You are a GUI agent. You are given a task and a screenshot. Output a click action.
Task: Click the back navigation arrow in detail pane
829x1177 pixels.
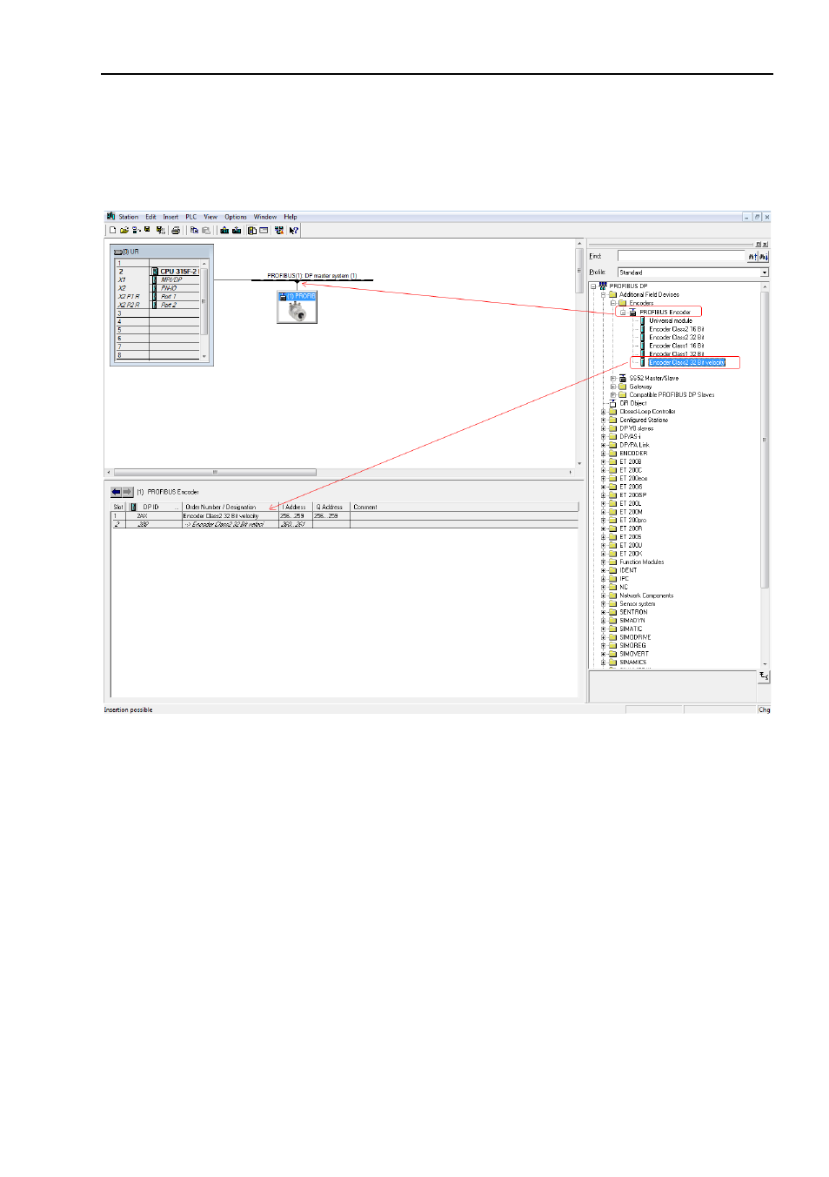click(116, 492)
